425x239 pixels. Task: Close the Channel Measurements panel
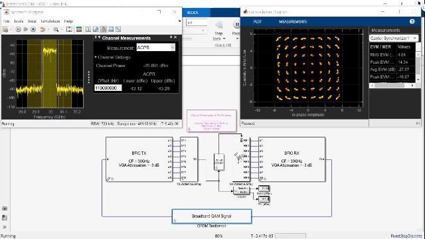(175, 37)
